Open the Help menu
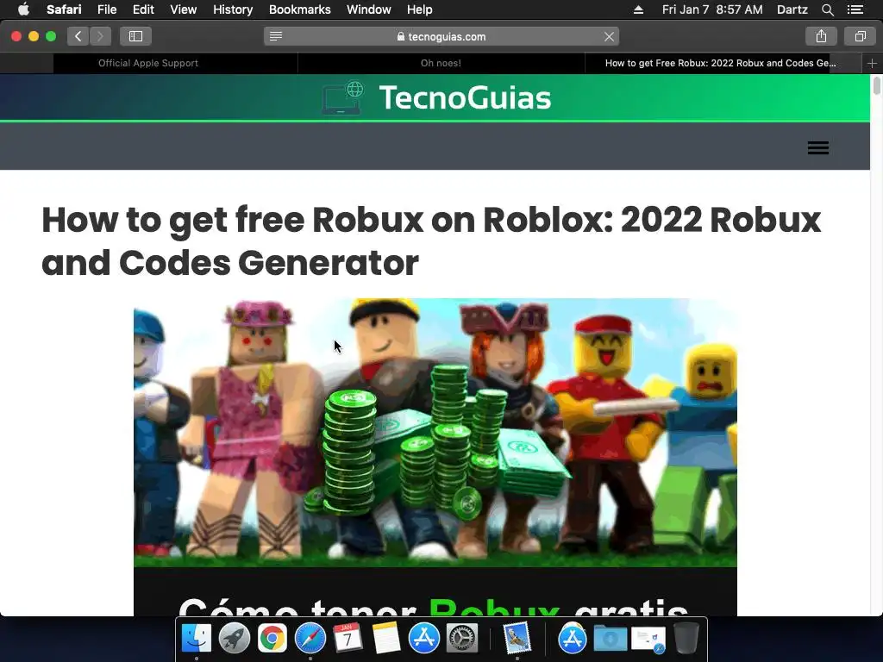883x662 pixels. 420,9
